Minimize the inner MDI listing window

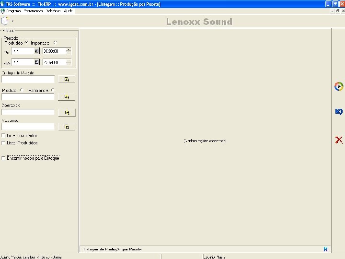(333, 11)
